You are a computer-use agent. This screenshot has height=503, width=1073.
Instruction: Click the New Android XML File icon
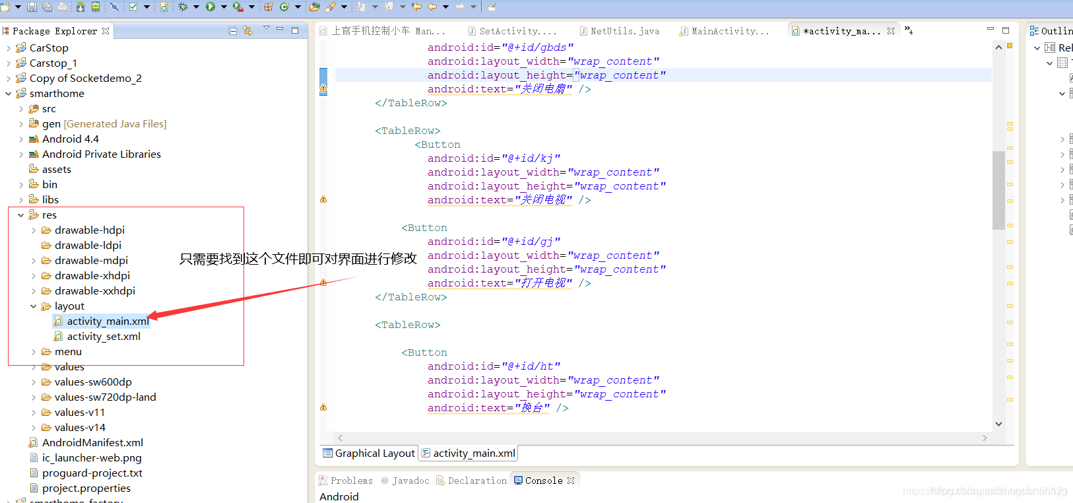pos(164,7)
